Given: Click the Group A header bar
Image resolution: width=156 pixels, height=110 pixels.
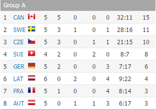Looking at the screenshot, I should pyautogui.click(x=78, y=5).
